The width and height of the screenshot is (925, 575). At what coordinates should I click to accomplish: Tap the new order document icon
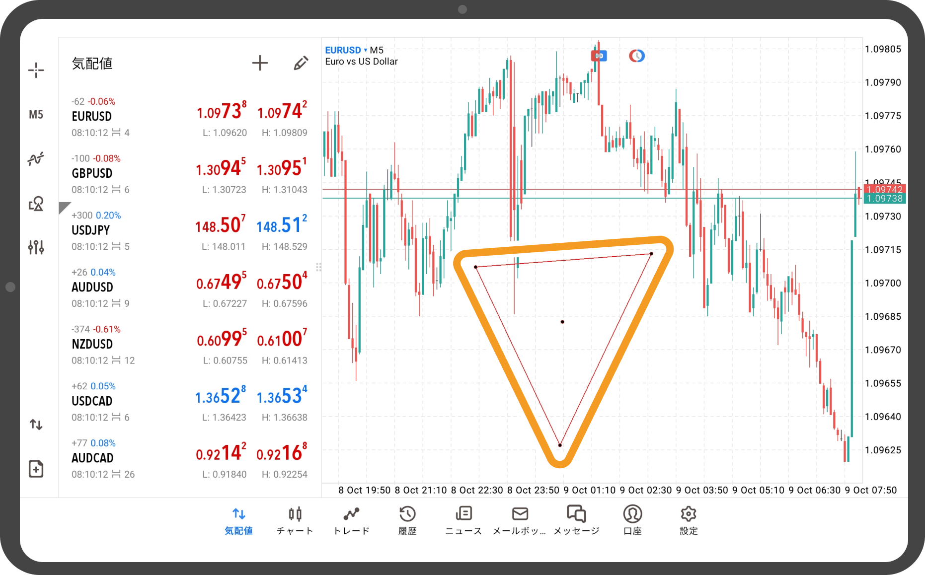[36, 469]
